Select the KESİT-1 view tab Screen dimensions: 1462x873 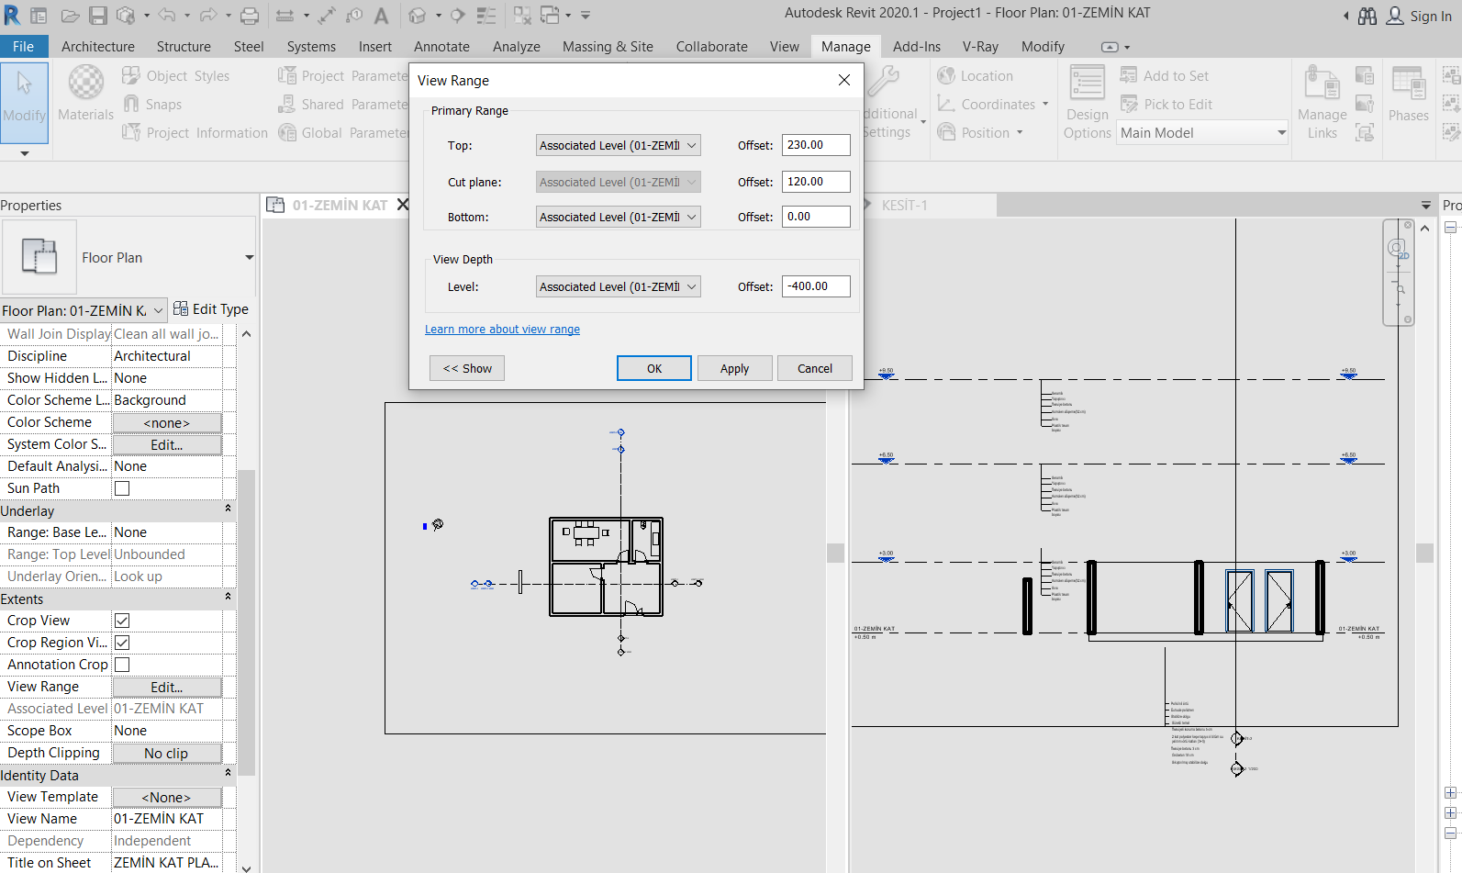pos(904,206)
